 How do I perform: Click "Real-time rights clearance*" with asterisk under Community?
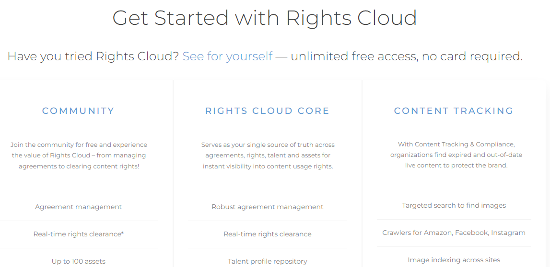point(78,234)
